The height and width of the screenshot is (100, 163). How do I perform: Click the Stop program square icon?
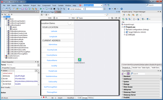[54, 9]
